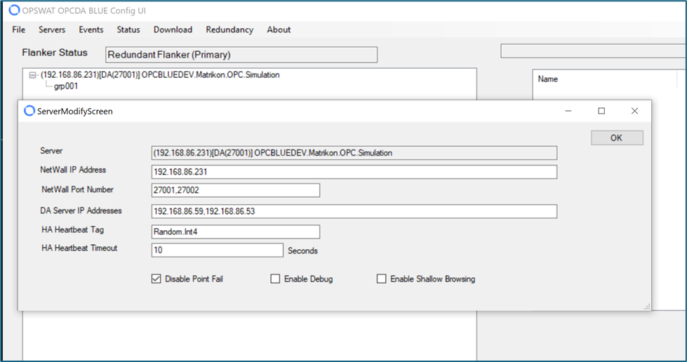Click the OK button in ServerModifyScreen
Viewport: 687px width, 362px height.
[617, 138]
